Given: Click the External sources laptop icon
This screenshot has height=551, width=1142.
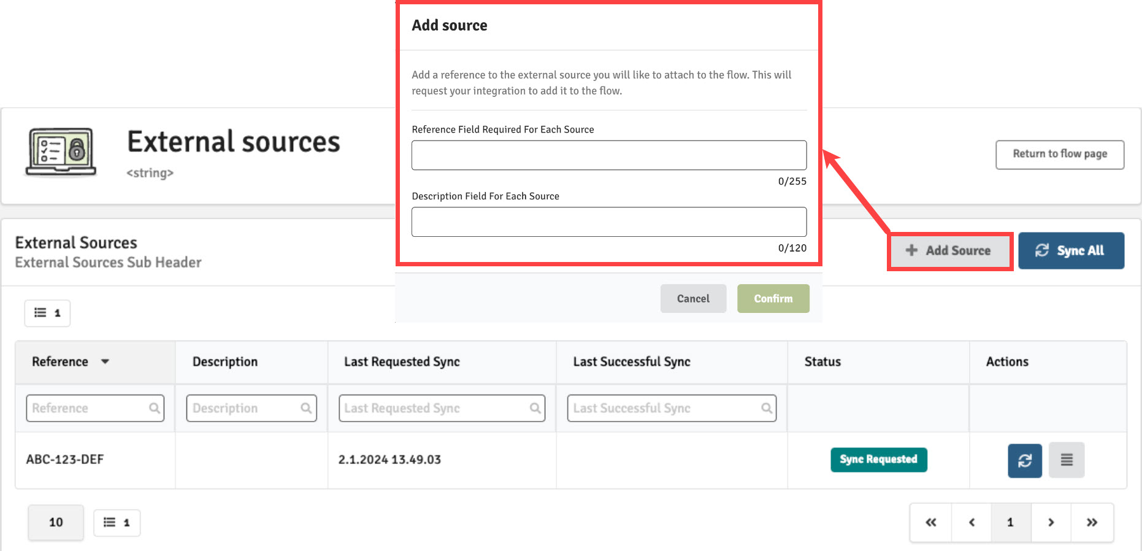Looking at the screenshot, I should click(61, 152).
